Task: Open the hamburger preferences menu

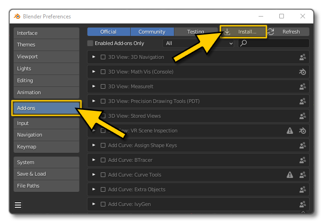Action: (18, 205)
